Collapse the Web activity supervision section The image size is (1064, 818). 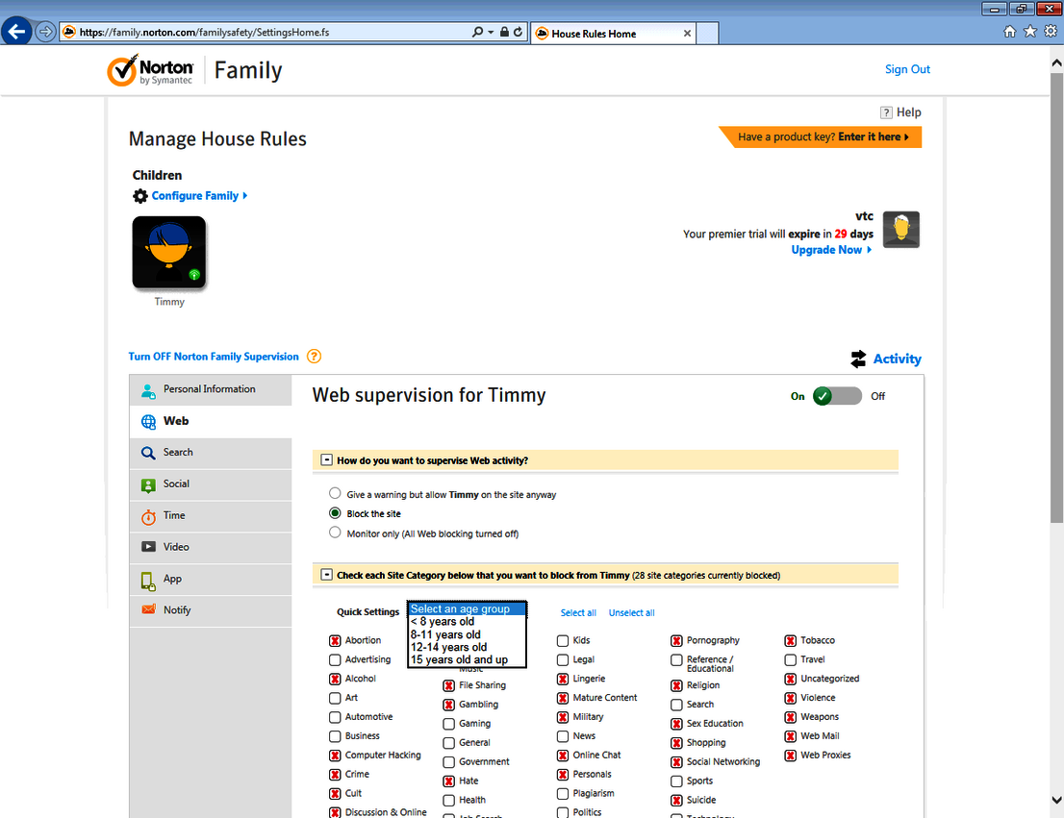pyautogui.click(x=326, y=459)
